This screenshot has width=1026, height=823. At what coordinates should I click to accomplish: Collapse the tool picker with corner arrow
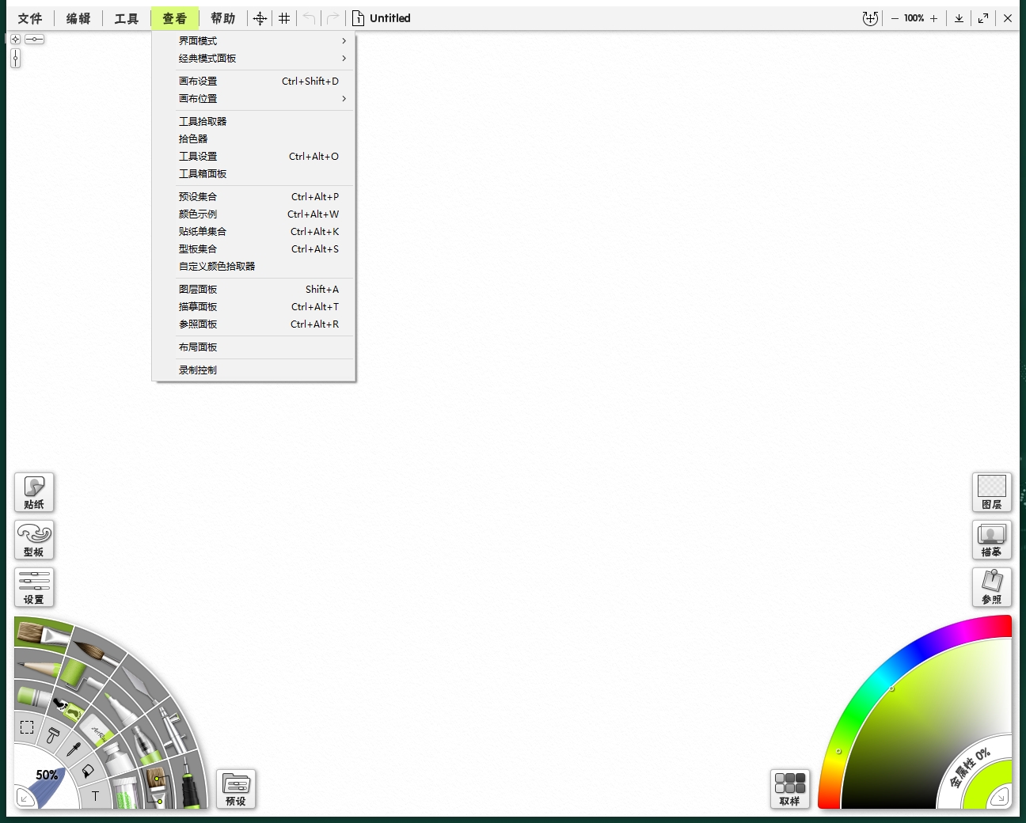click(25, 798)
